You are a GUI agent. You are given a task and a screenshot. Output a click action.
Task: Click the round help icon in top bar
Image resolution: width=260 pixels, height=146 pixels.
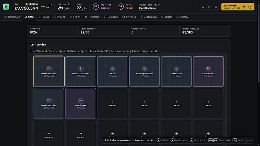click(209, 7)
